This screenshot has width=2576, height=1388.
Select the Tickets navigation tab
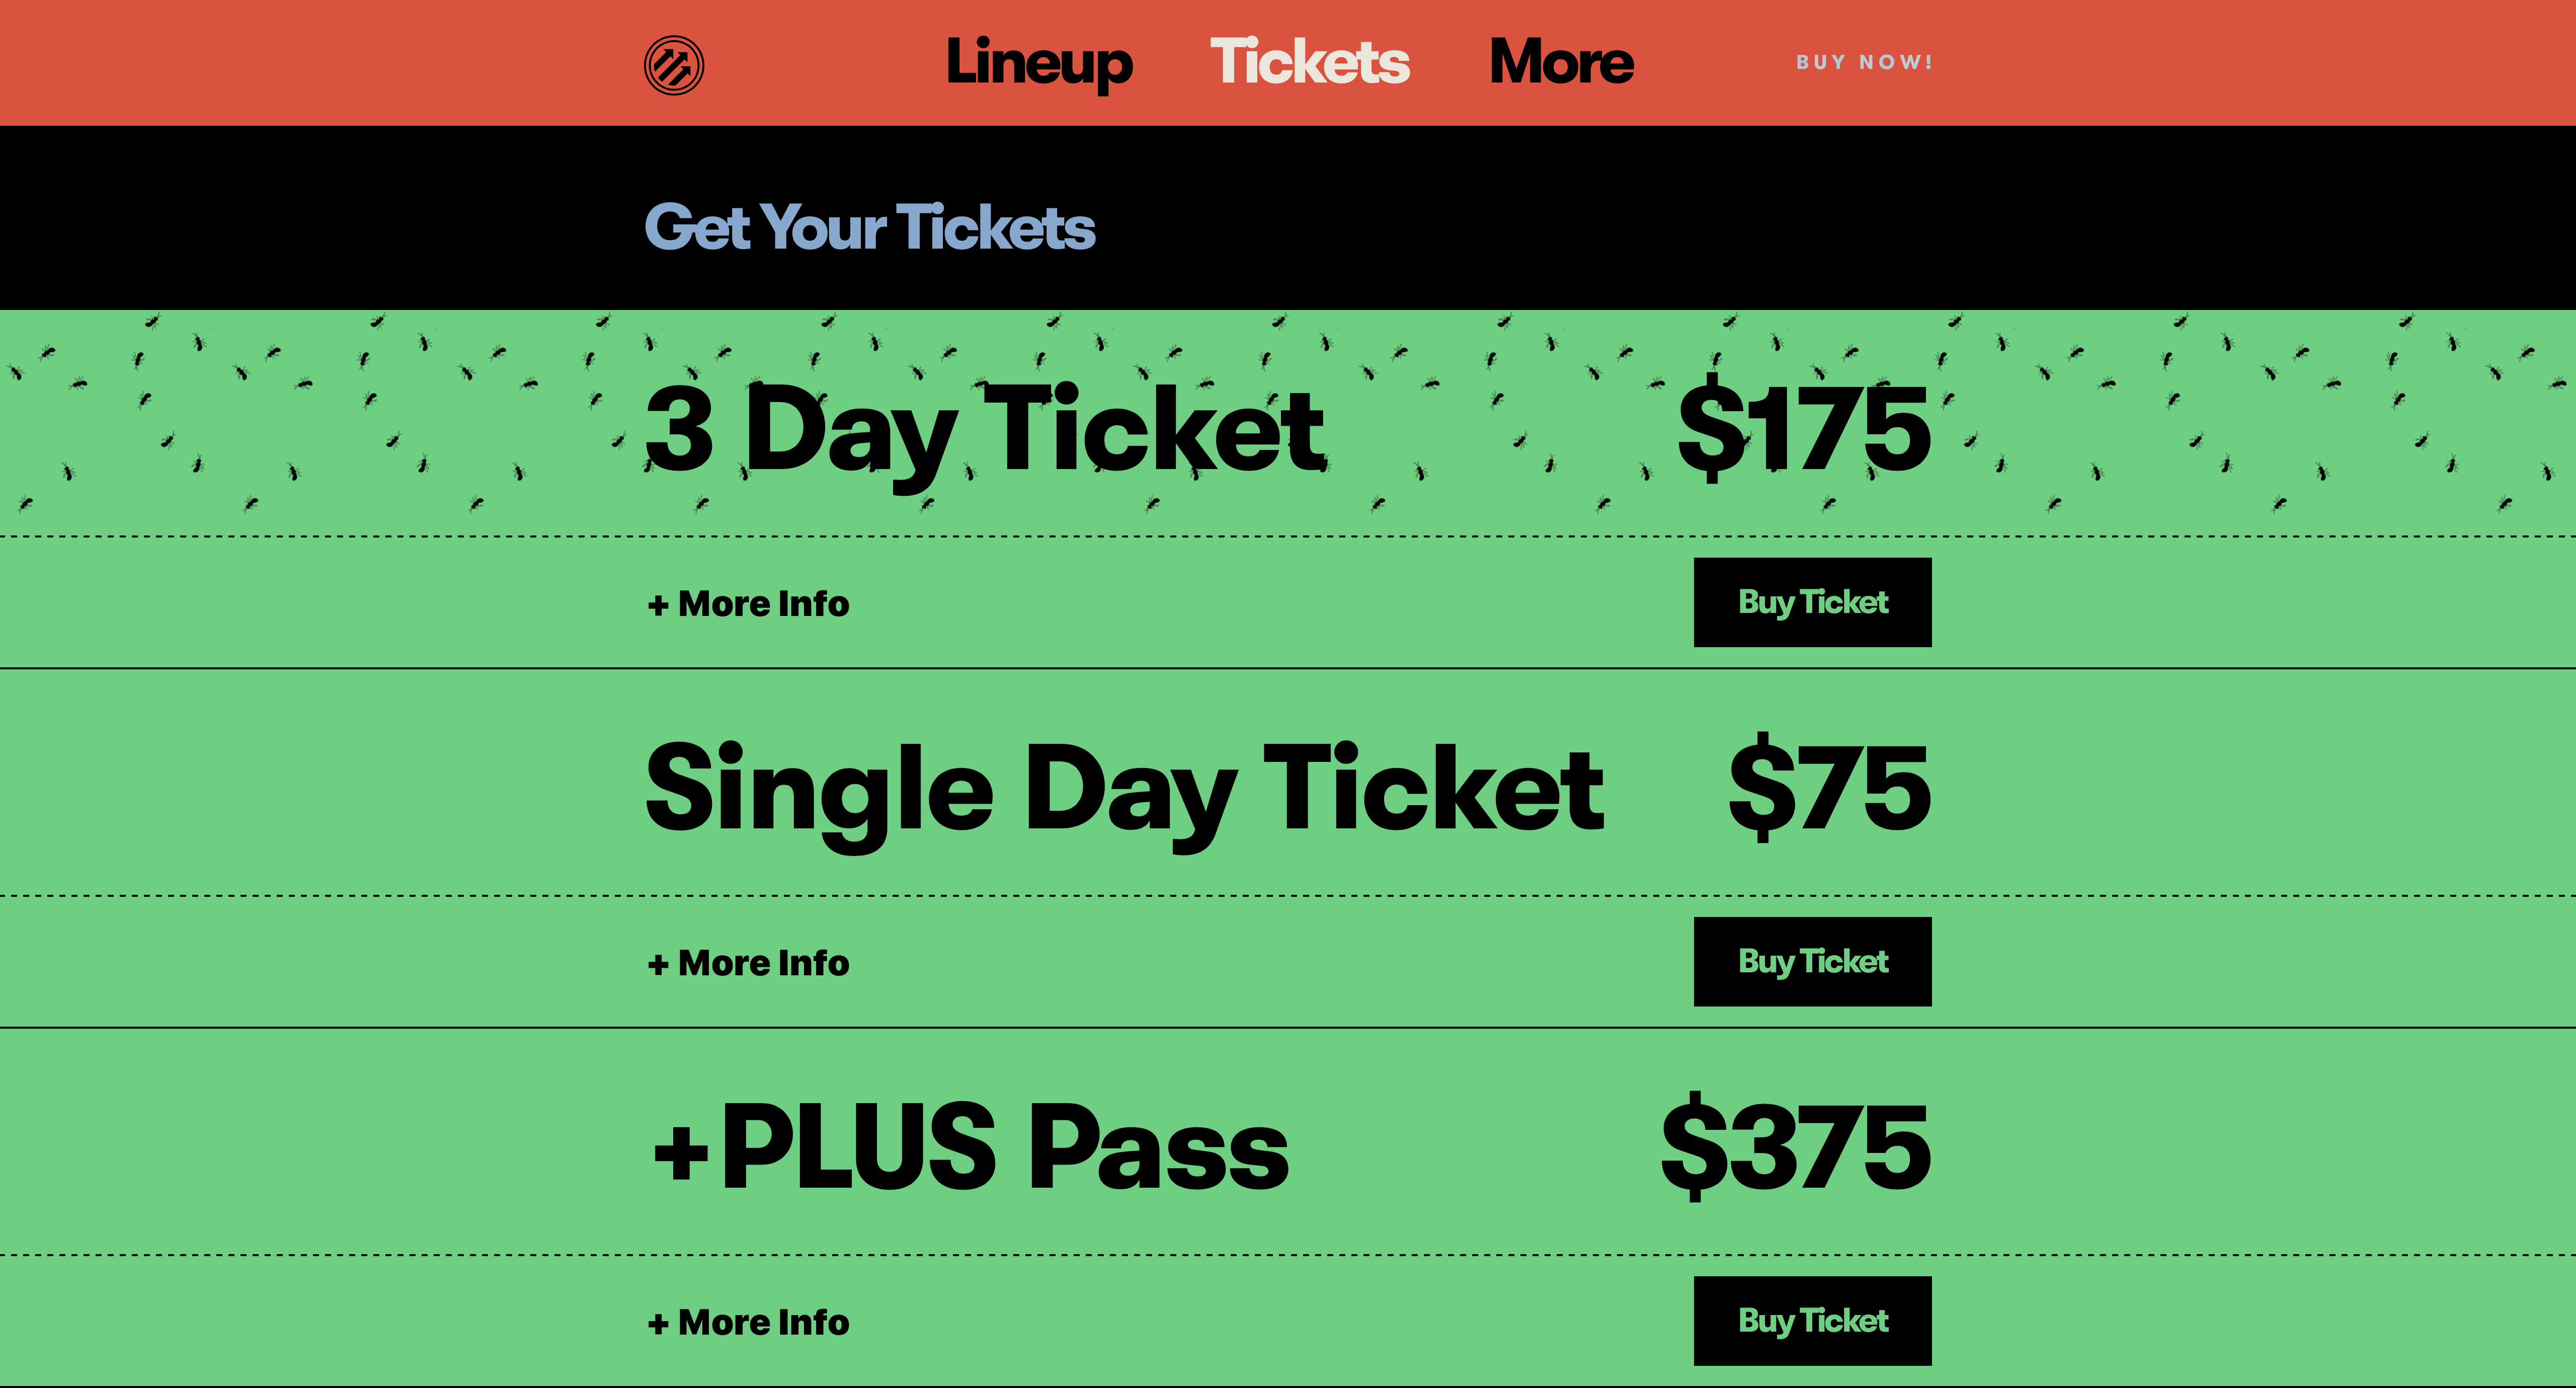click(1310, 63)
